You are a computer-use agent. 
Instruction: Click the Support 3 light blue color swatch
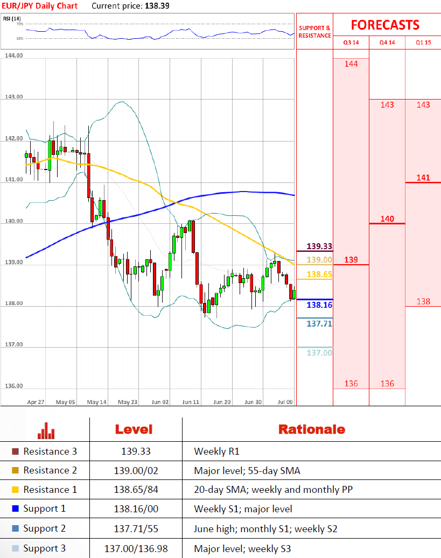point(15,548)
